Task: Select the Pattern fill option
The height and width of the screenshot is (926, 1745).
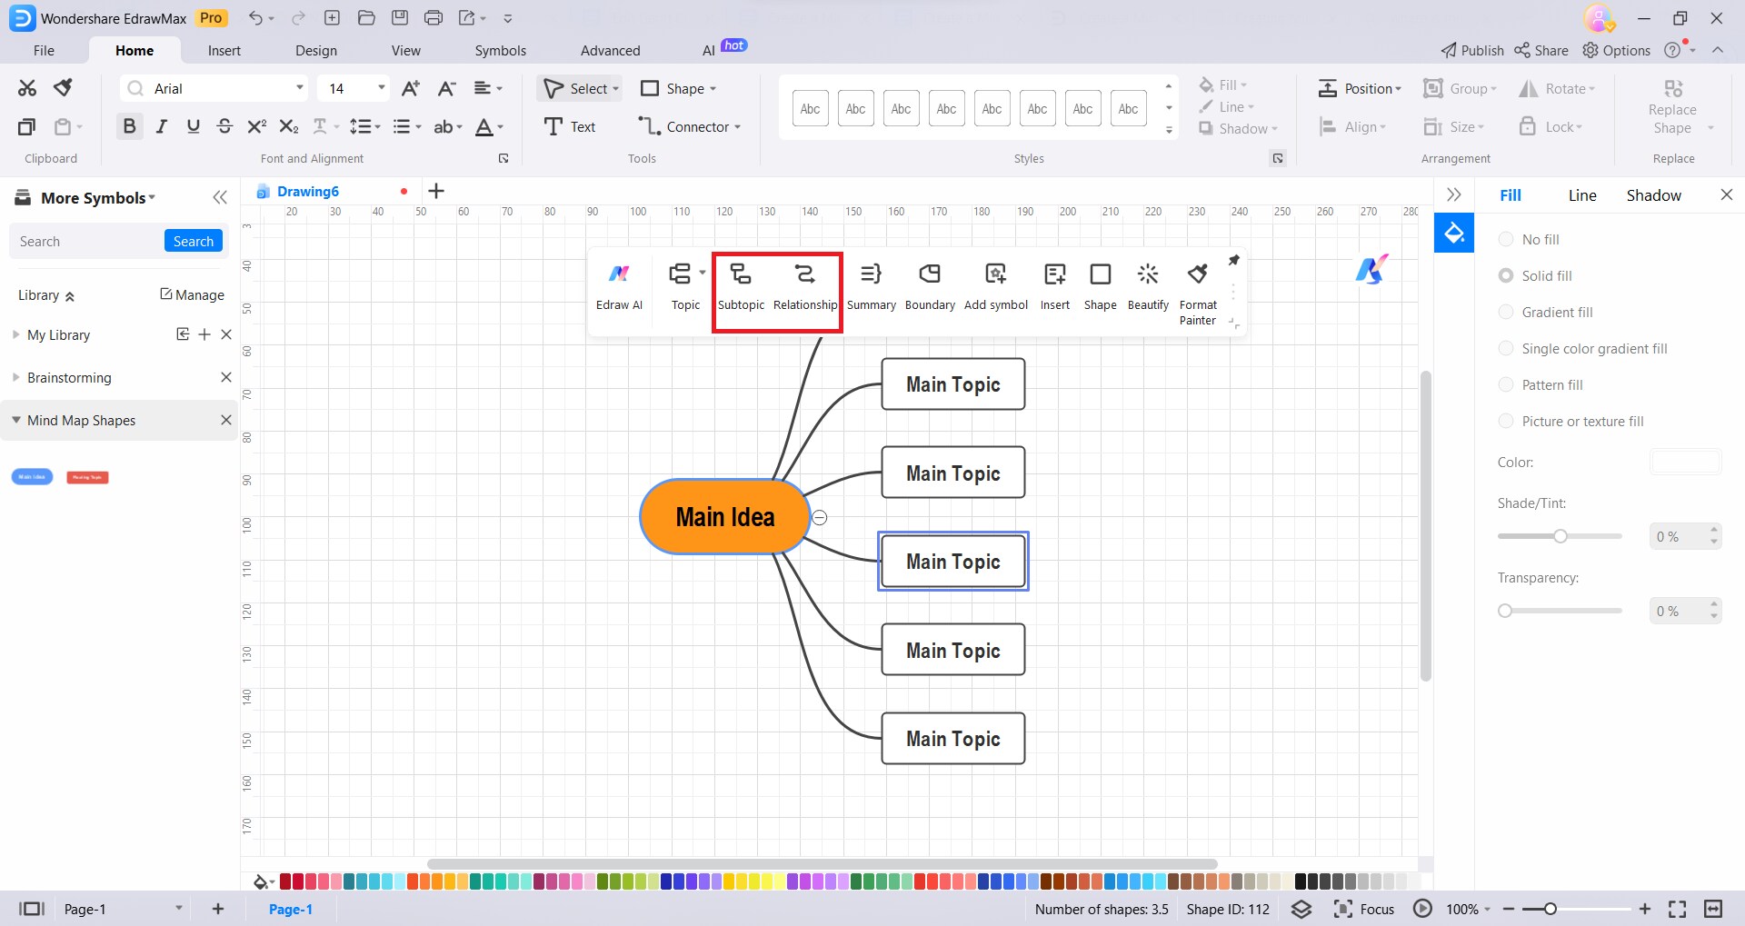Action: coord(1541,384)
